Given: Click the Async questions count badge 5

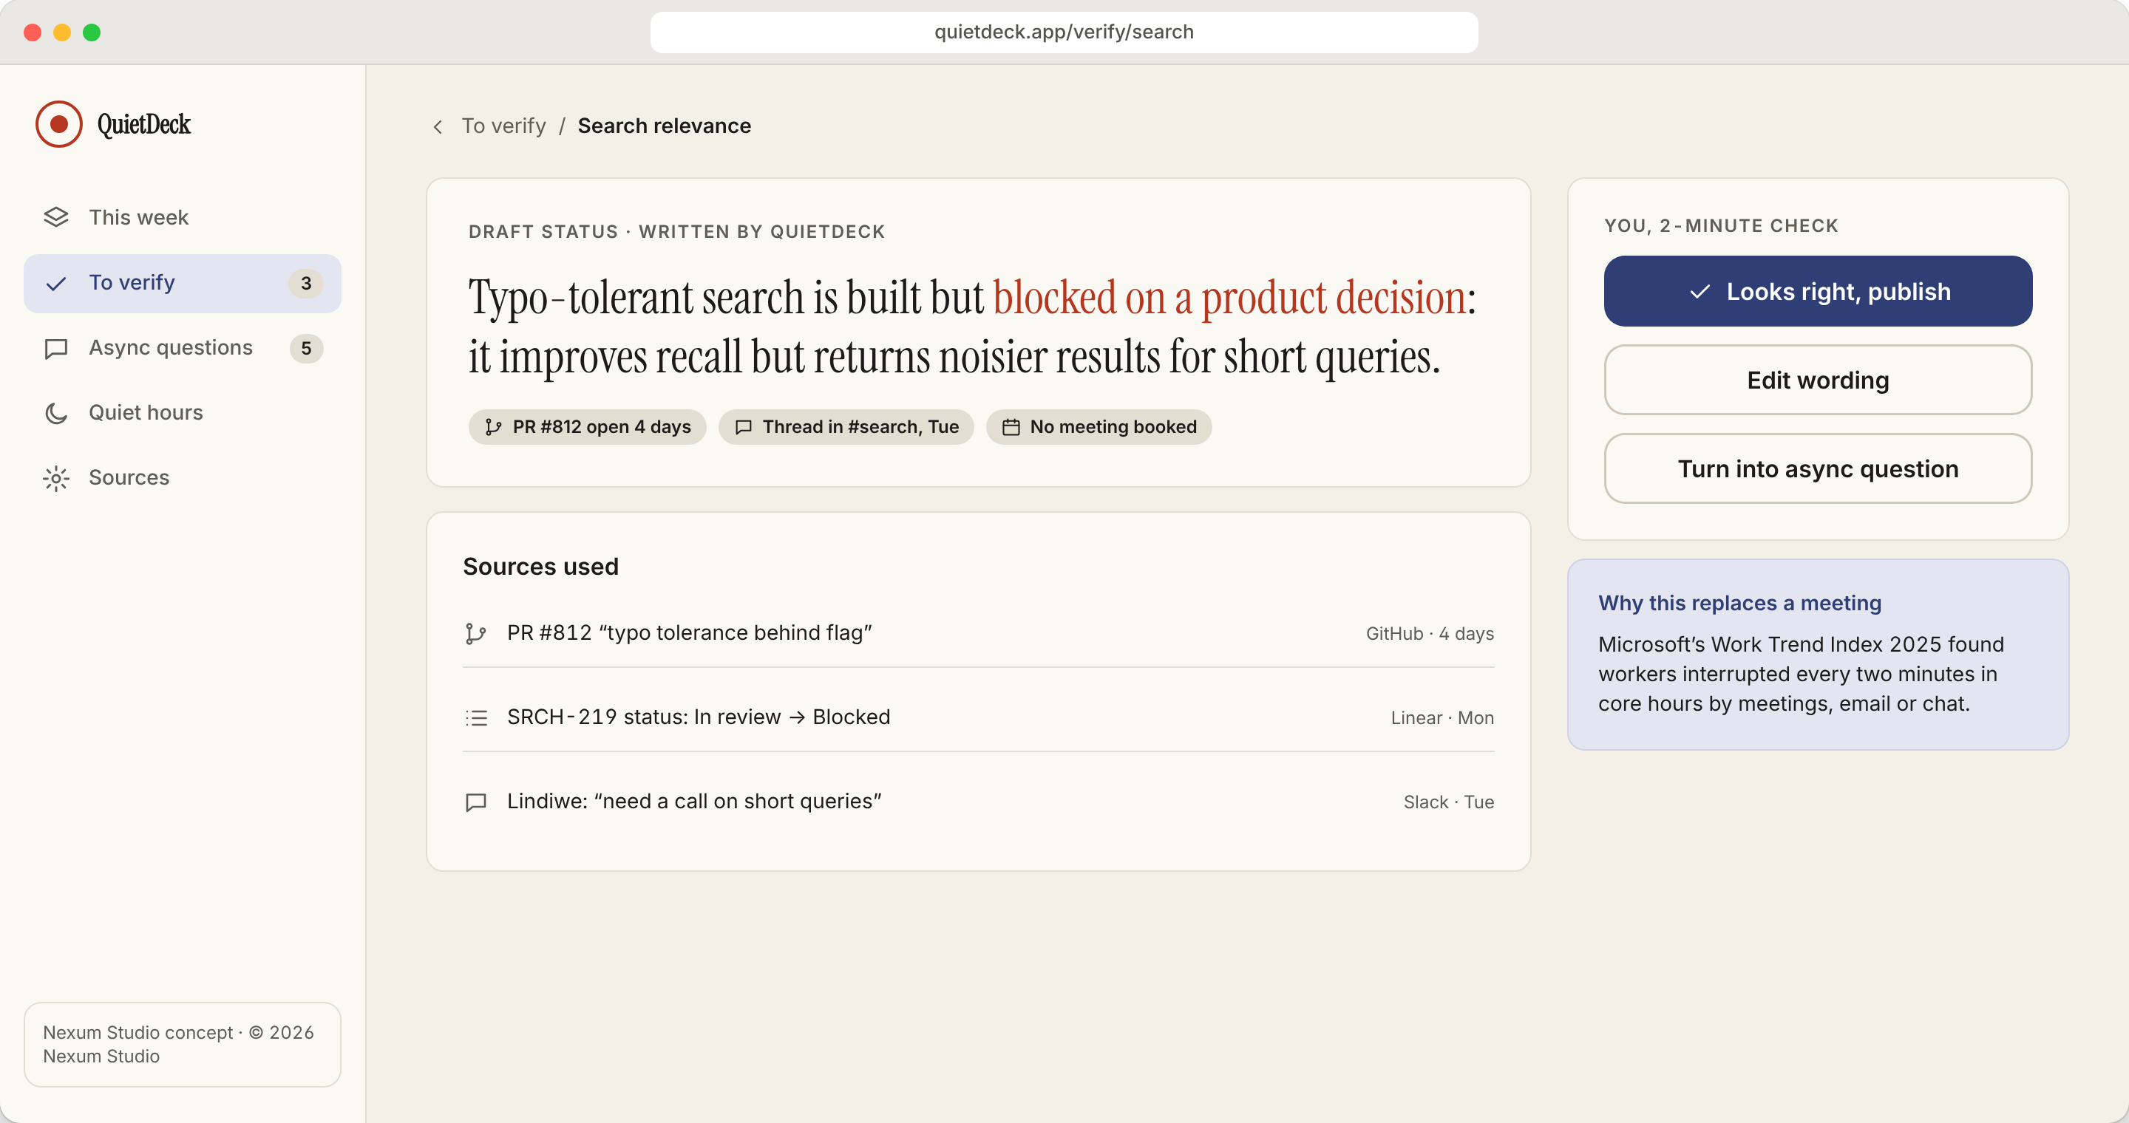Looking at the screenshot, I should tap(306, 349).
